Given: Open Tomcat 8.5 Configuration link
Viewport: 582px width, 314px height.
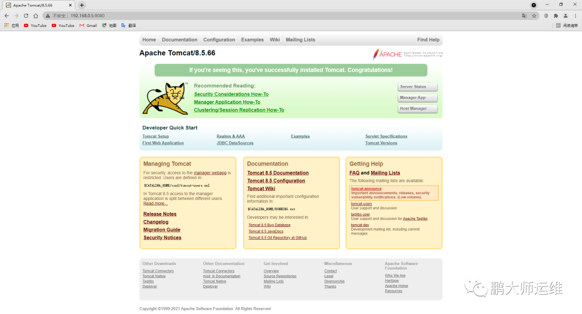Looking at the screenshot, I should click(x=276, y=181).
